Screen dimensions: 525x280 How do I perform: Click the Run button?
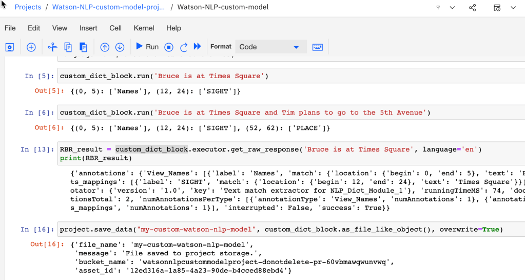click(x=147, y=47)
